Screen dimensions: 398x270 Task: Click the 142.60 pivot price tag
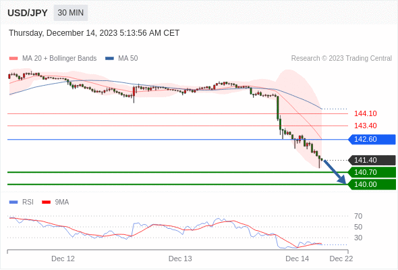coord(372,140)
